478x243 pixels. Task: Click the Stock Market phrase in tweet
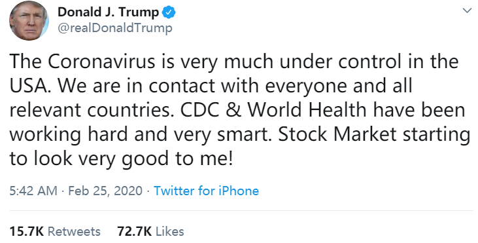(x=337, y=134)
